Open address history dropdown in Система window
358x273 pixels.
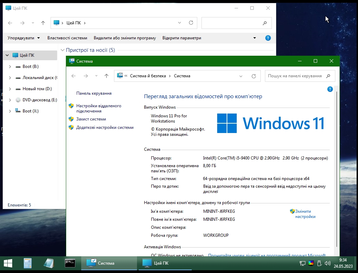click(x=241, y=76)
